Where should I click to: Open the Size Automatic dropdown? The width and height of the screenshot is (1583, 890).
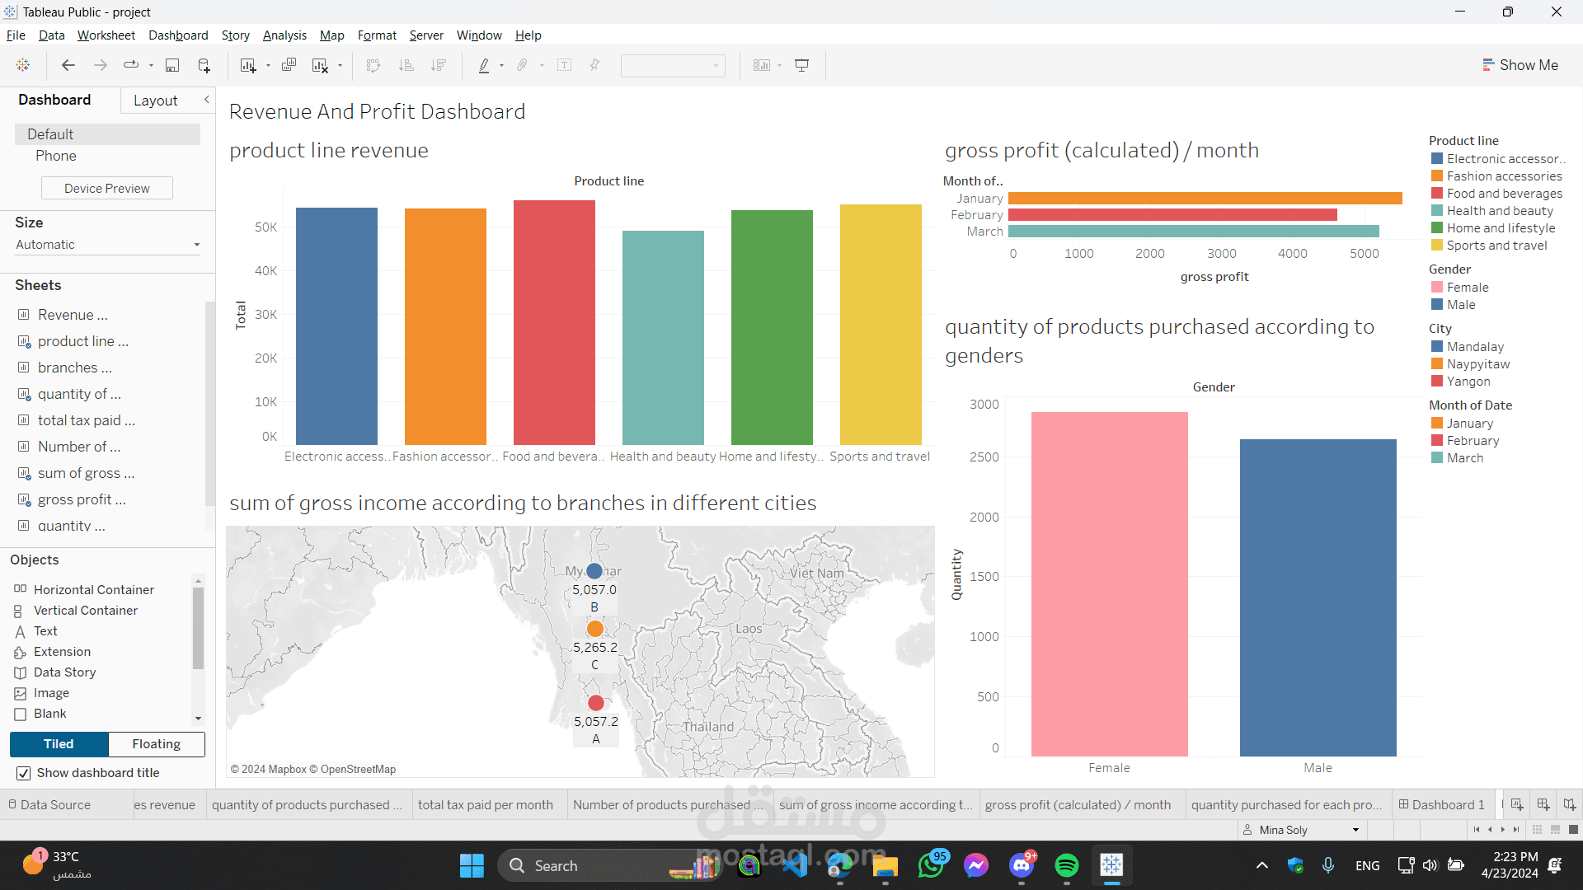coord(107,245)
